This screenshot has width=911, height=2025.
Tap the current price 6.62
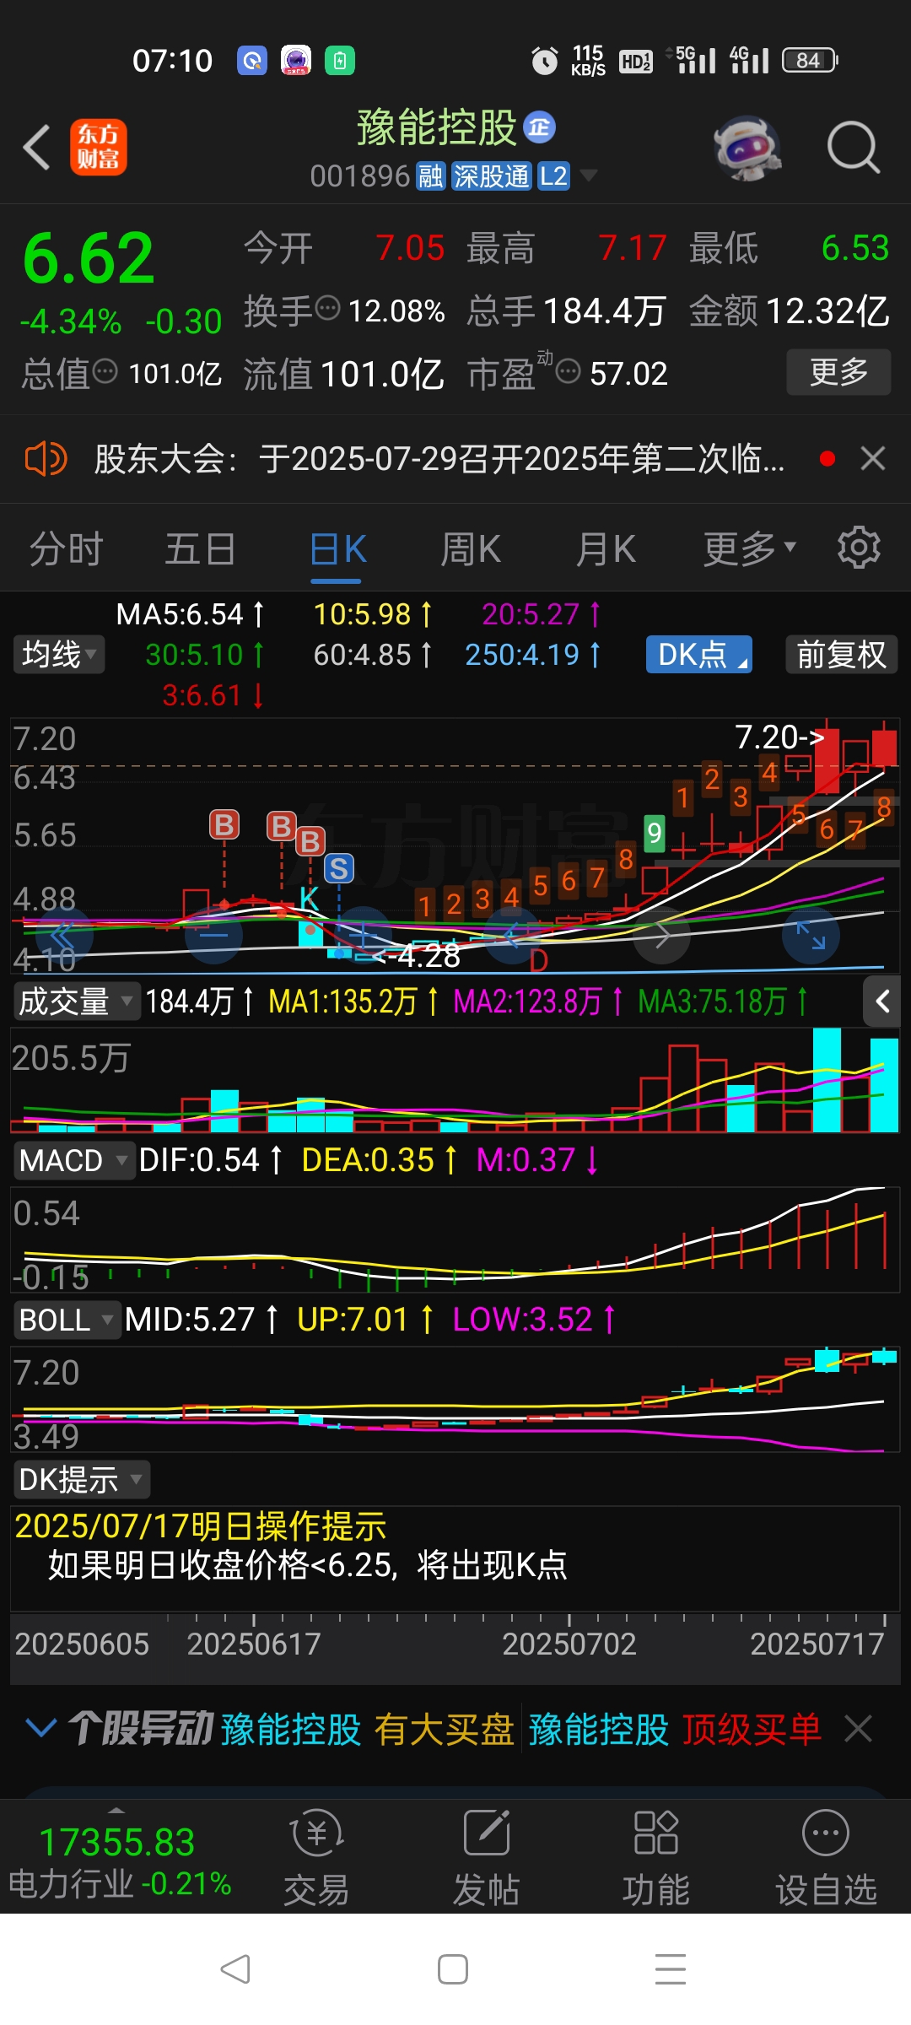[x=89, y=257]
